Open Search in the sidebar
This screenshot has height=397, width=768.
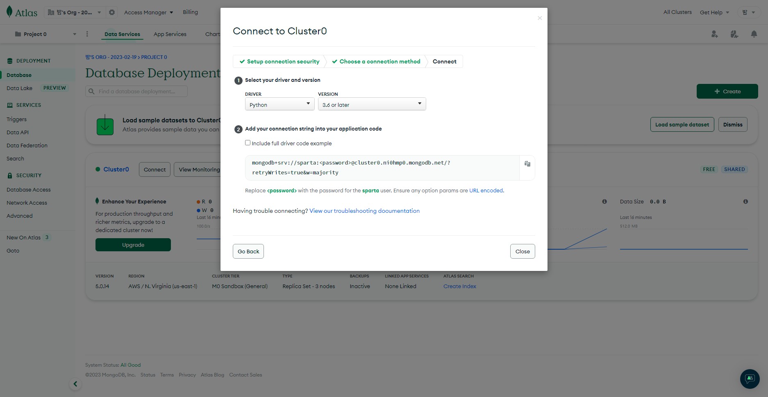coord(15,158)
